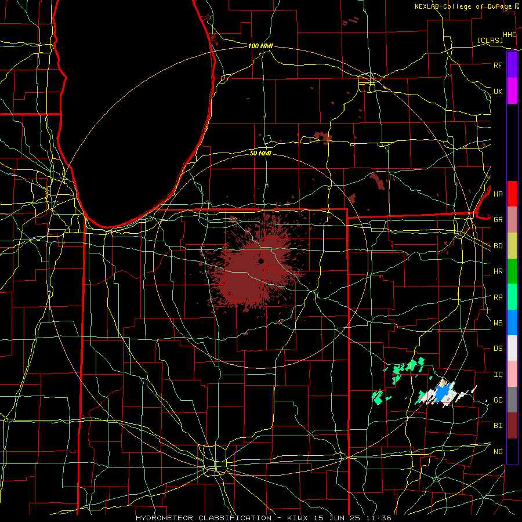Click the WS legend label

[x=498, y=322]
